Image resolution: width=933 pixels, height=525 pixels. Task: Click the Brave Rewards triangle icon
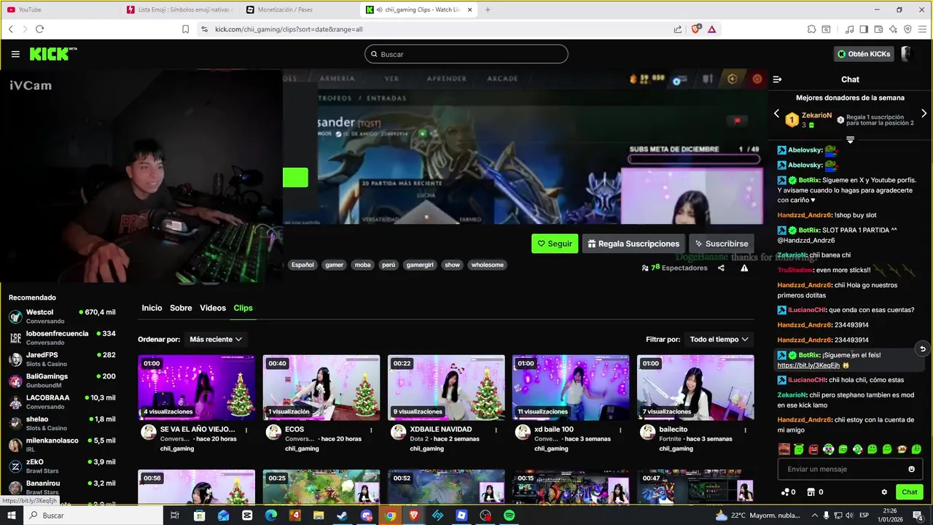(711, 29)
